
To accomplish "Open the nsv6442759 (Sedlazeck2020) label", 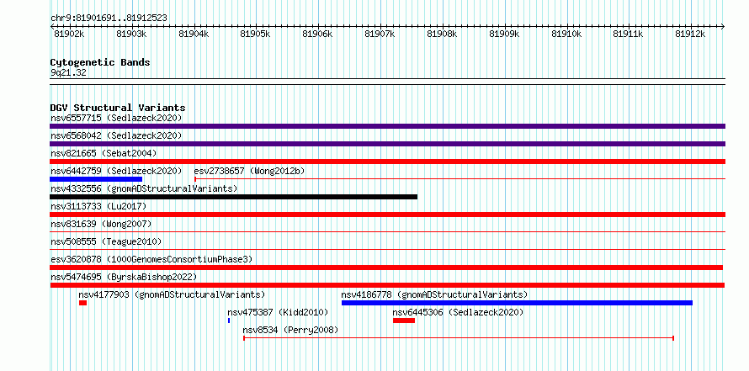I will 116,171.
